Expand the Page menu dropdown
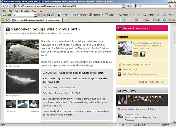 [x=150, y=20]
